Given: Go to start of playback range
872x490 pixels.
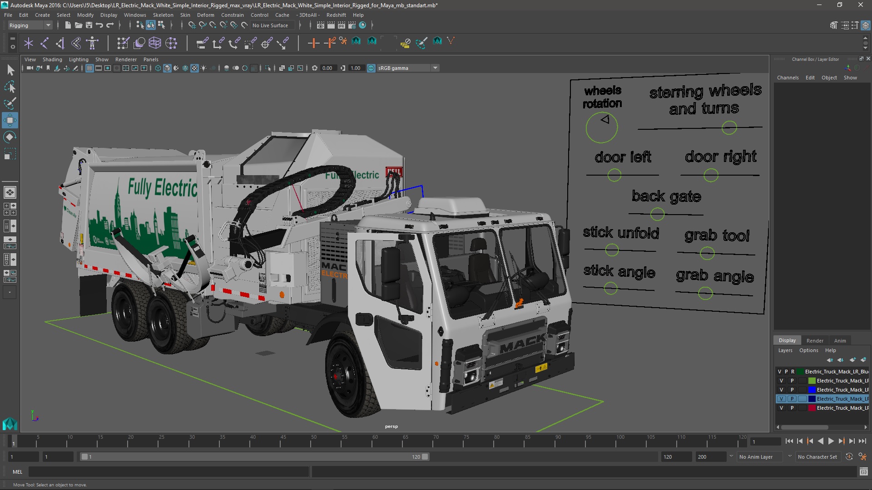Looking at the screenshot, I should click(x=789, y=441).
